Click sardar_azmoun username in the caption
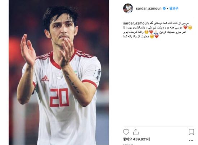Screen dimensions: 198x145 136,23
